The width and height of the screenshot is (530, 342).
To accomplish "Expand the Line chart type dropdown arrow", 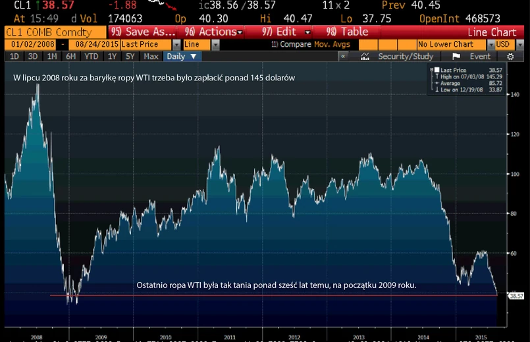I will [x=215, y=44].
